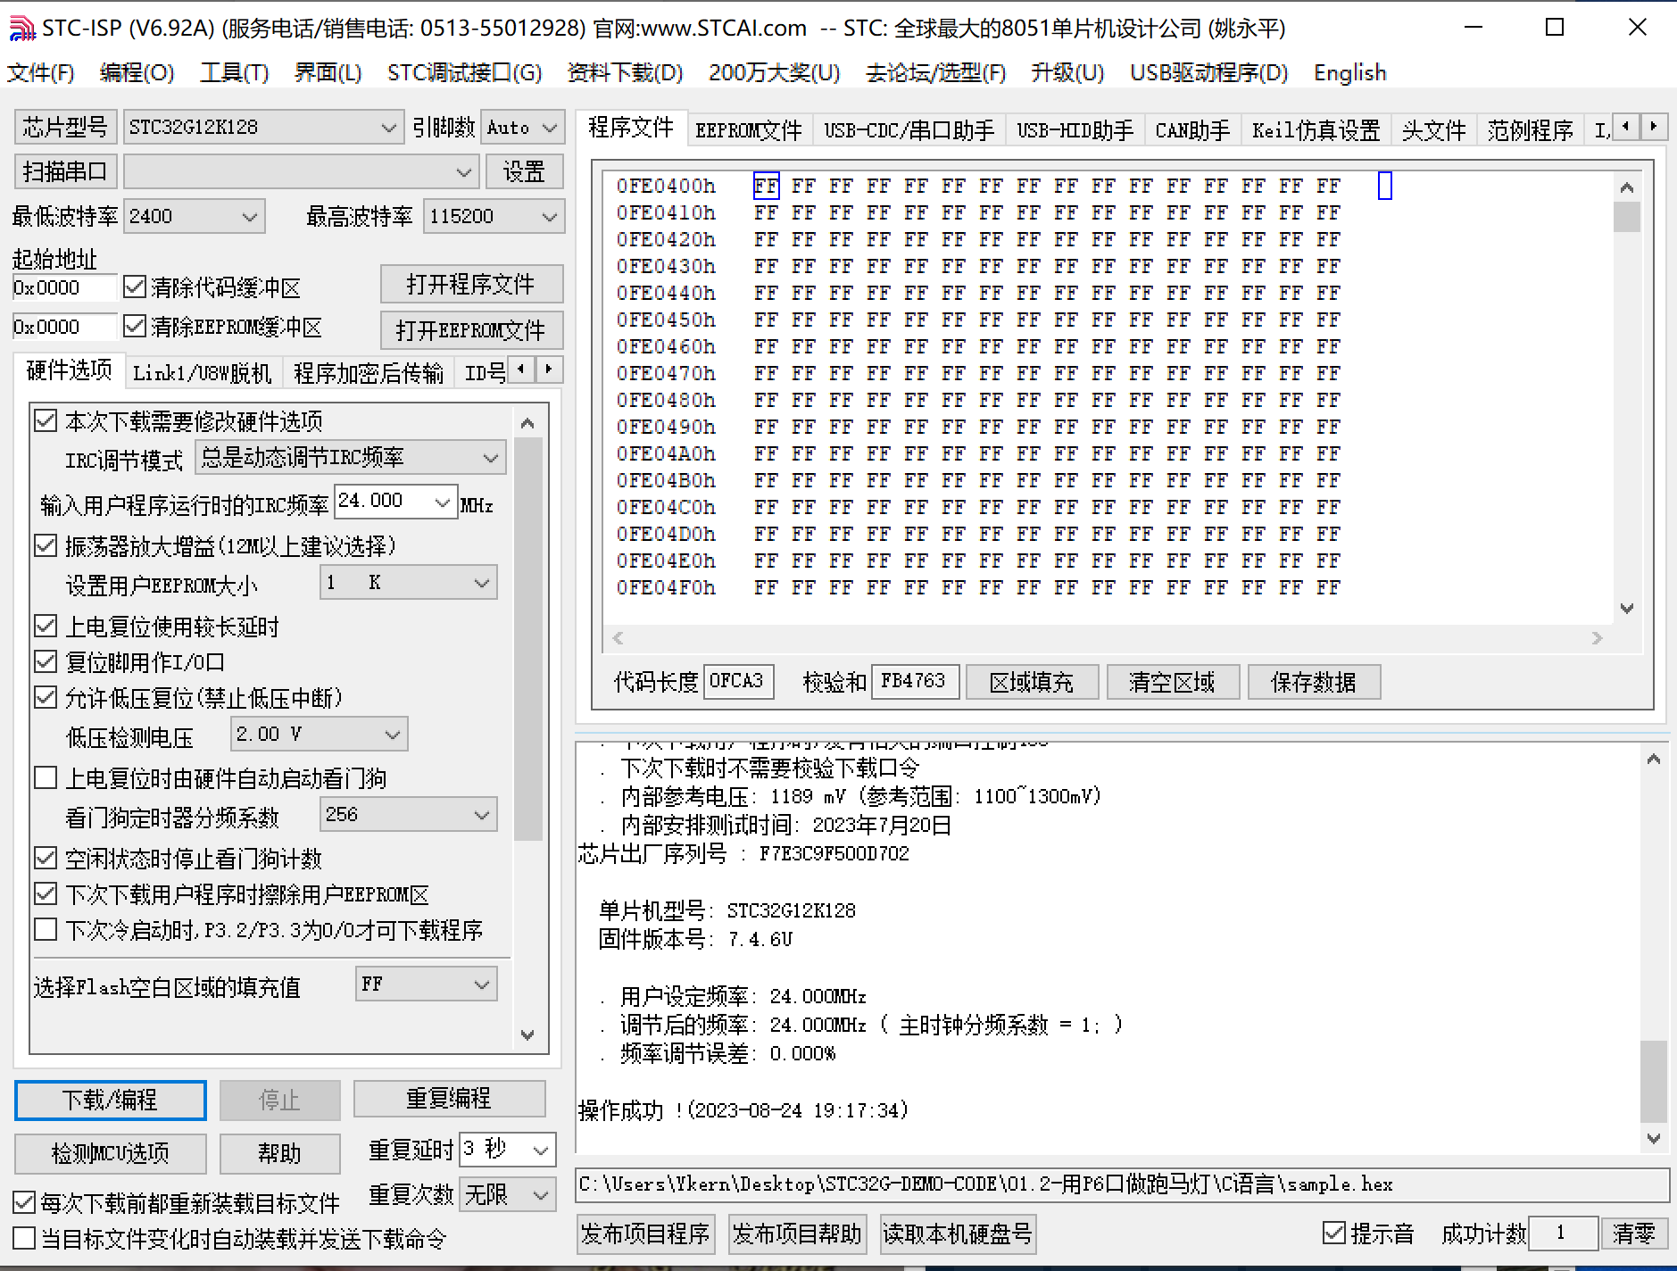Open 重复延时 3 秒 dropdown
1677x1271 pixels.
point(507,1150)
